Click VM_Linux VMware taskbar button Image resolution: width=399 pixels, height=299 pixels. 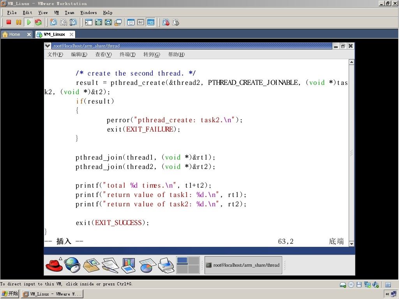(52, 294)
